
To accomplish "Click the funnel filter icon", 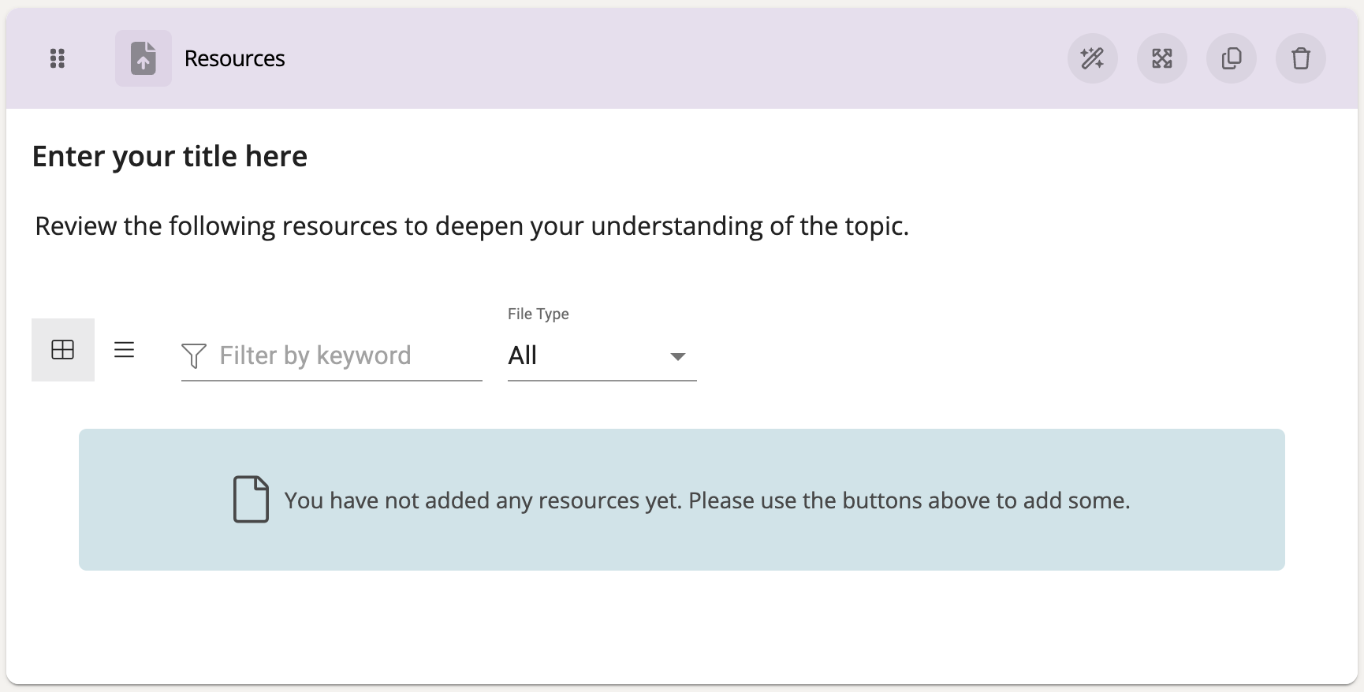I will pyautogui.click(x=194, y=355).
